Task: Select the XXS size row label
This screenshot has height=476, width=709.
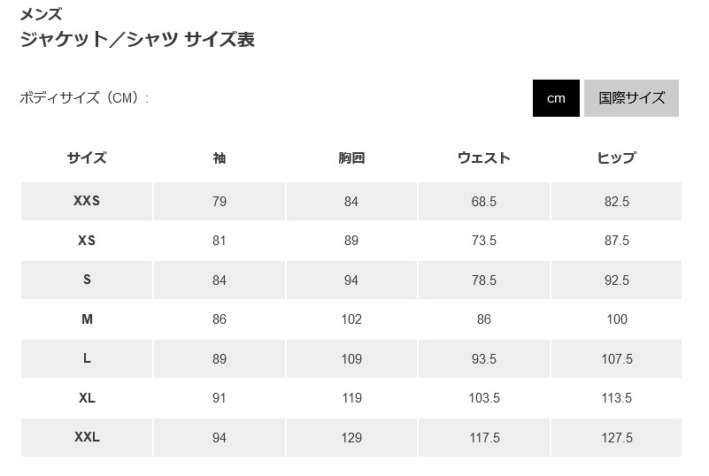Action: [x=87, y=201]
